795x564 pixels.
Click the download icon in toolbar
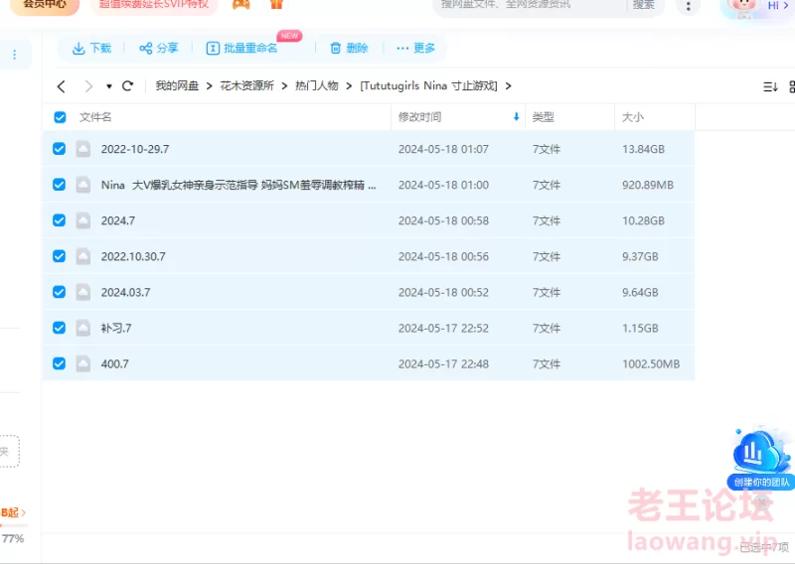coord(79,48)
